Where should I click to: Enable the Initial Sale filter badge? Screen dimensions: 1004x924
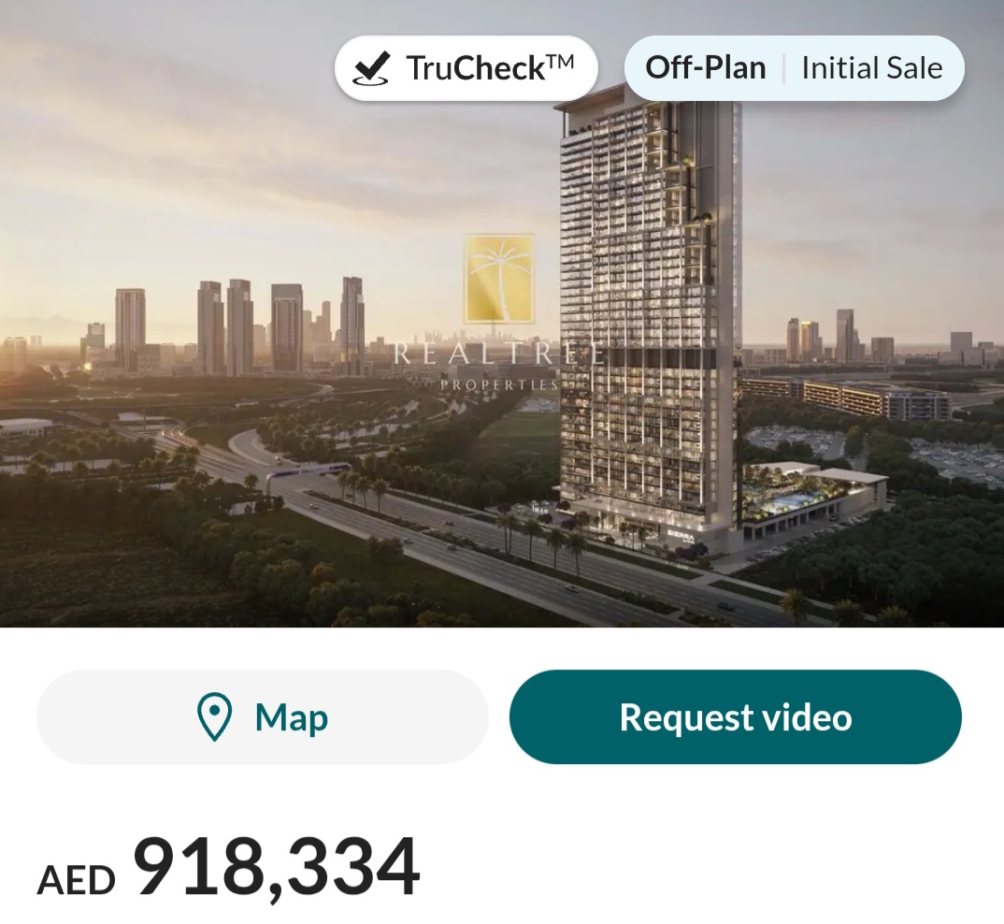[x=871, y=65]
